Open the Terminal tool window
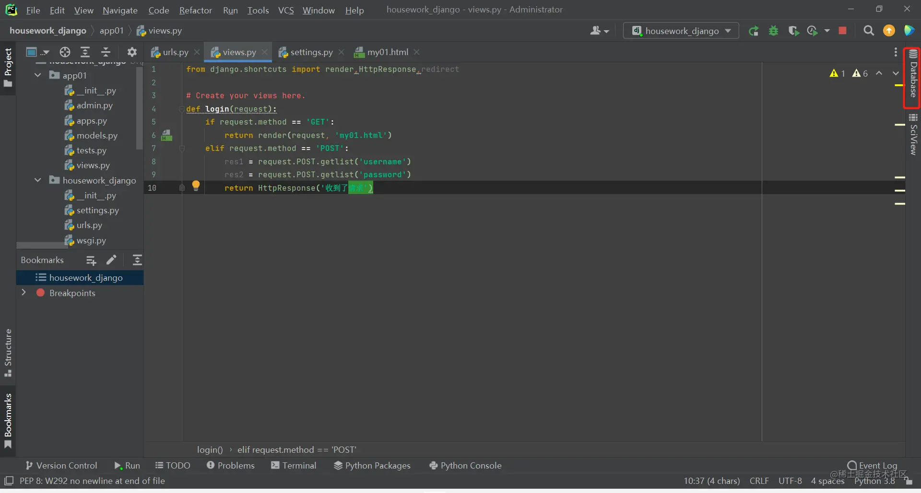The image size is (921, 493). [294, 465]
